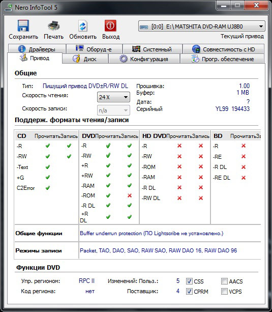The height and width of the screenshot is (312, 272).
Task: Open the current drive selection dropdown
Action: (x=202, y=26)
